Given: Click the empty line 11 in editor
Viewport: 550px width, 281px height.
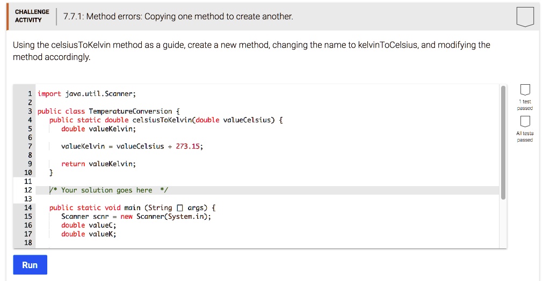Looking at the screenshot, I should [x=267, y=181].
